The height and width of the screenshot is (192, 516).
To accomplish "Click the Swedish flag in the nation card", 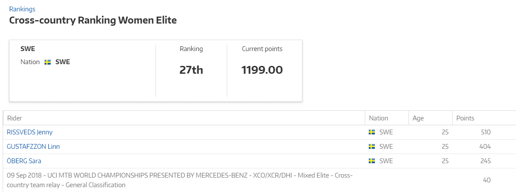I will click(x=48, y=62).
